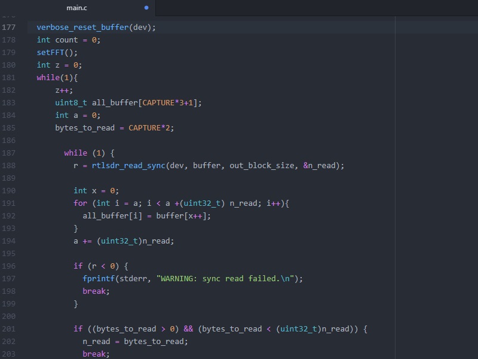The height and width of the screenshot is (359, 478).
Task: Click 'int count = 0;' line
Action: pyautogui.click(x=69, y=40)
